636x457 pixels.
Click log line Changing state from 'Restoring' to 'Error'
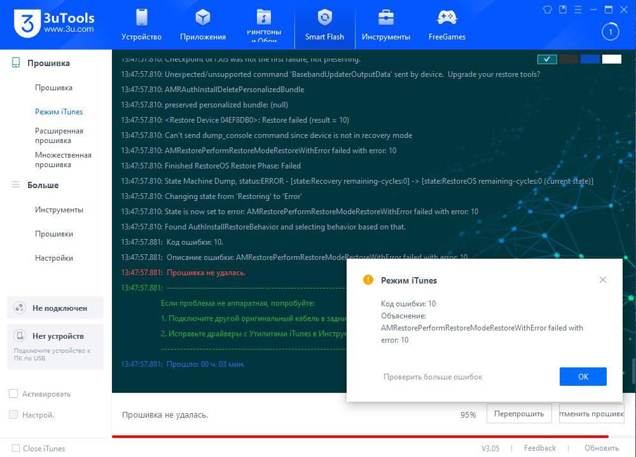pyautogui.click(x=211, y=196)
